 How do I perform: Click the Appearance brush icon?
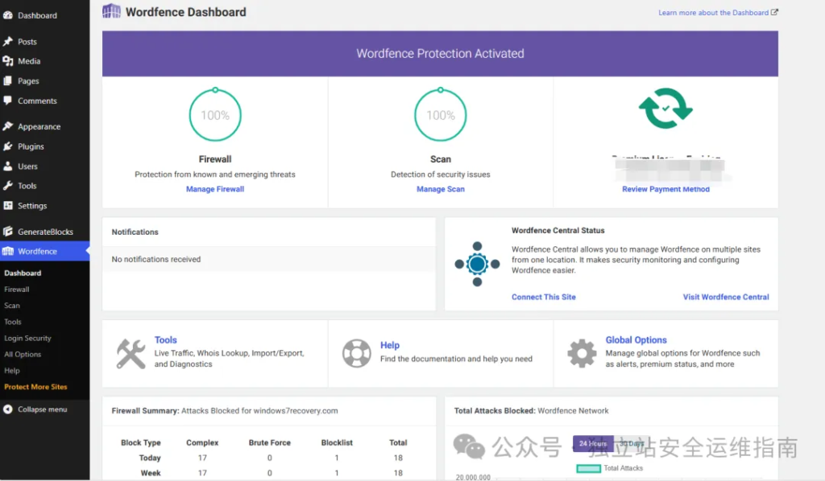(7, 126)
